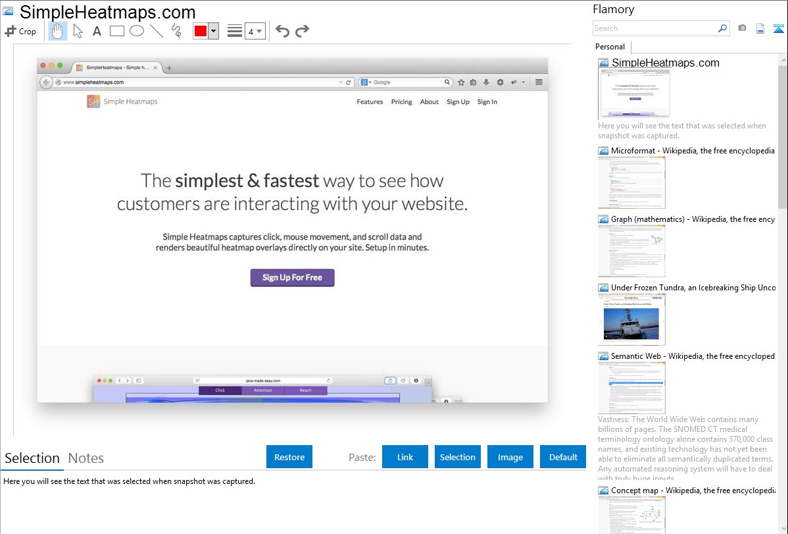
Task: Click the Paste Default button
Action: [x=563, y=457]
